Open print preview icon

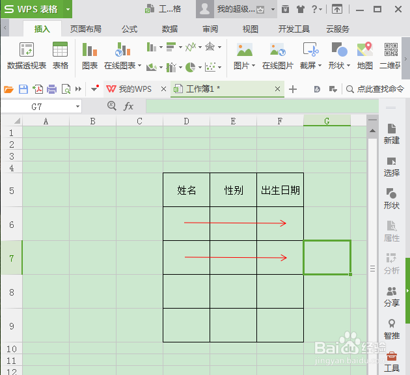[66, 89]
